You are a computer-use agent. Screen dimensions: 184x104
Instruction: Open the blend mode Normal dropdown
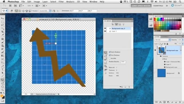tap(163, 40)
